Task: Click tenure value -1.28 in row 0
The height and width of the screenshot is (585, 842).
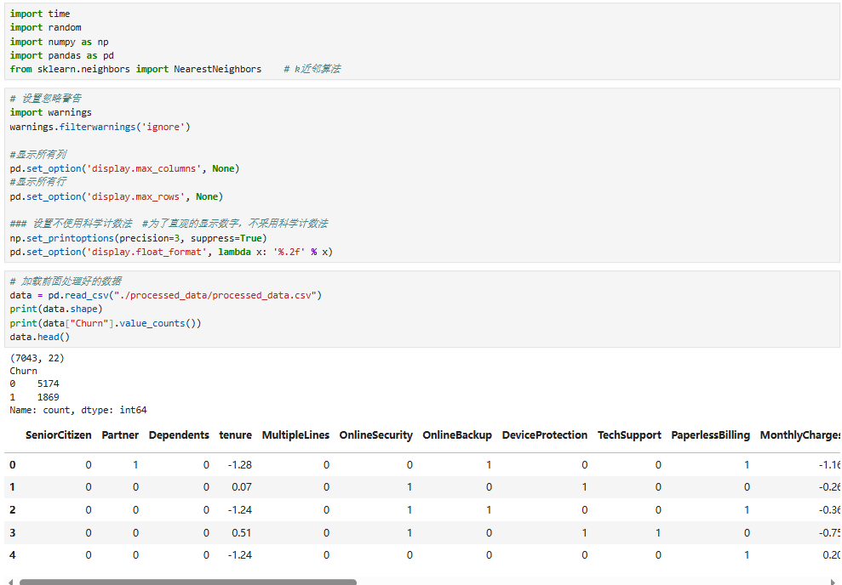Action: 239,465
